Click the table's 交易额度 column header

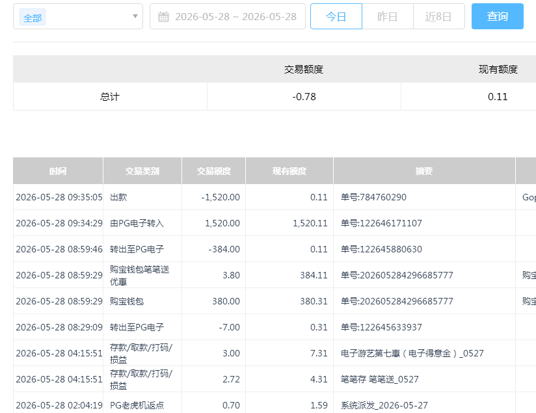tap(213, 171)
